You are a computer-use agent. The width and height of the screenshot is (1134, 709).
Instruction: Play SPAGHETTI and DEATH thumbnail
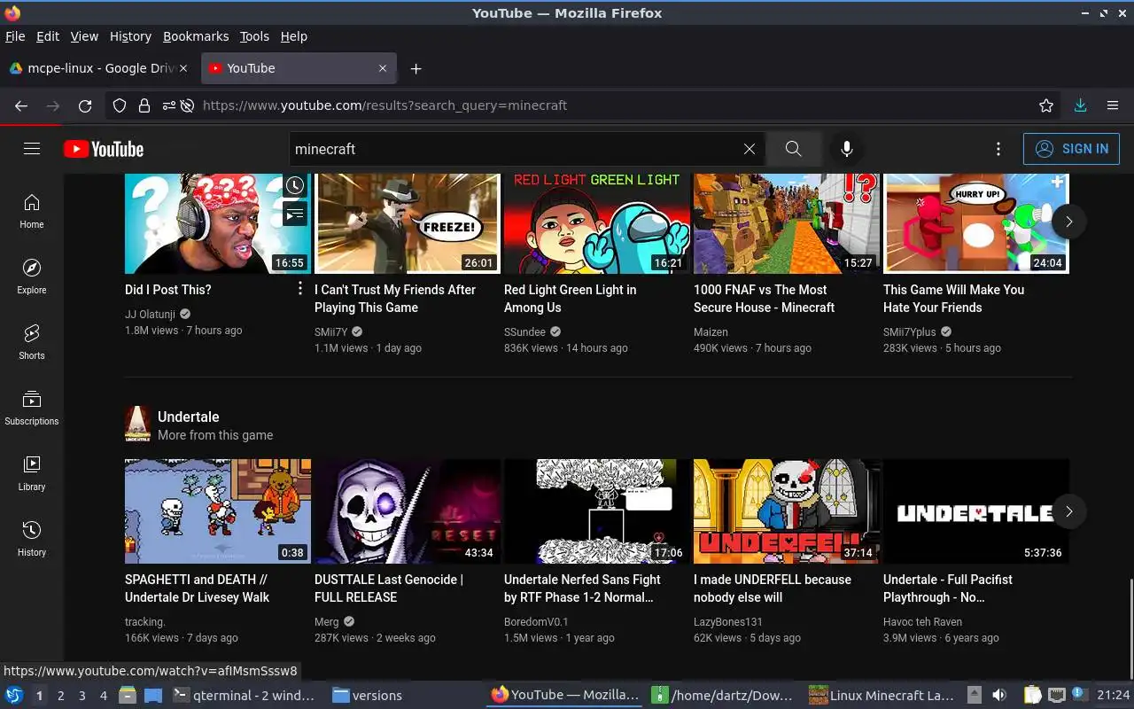tap(218, 511)
